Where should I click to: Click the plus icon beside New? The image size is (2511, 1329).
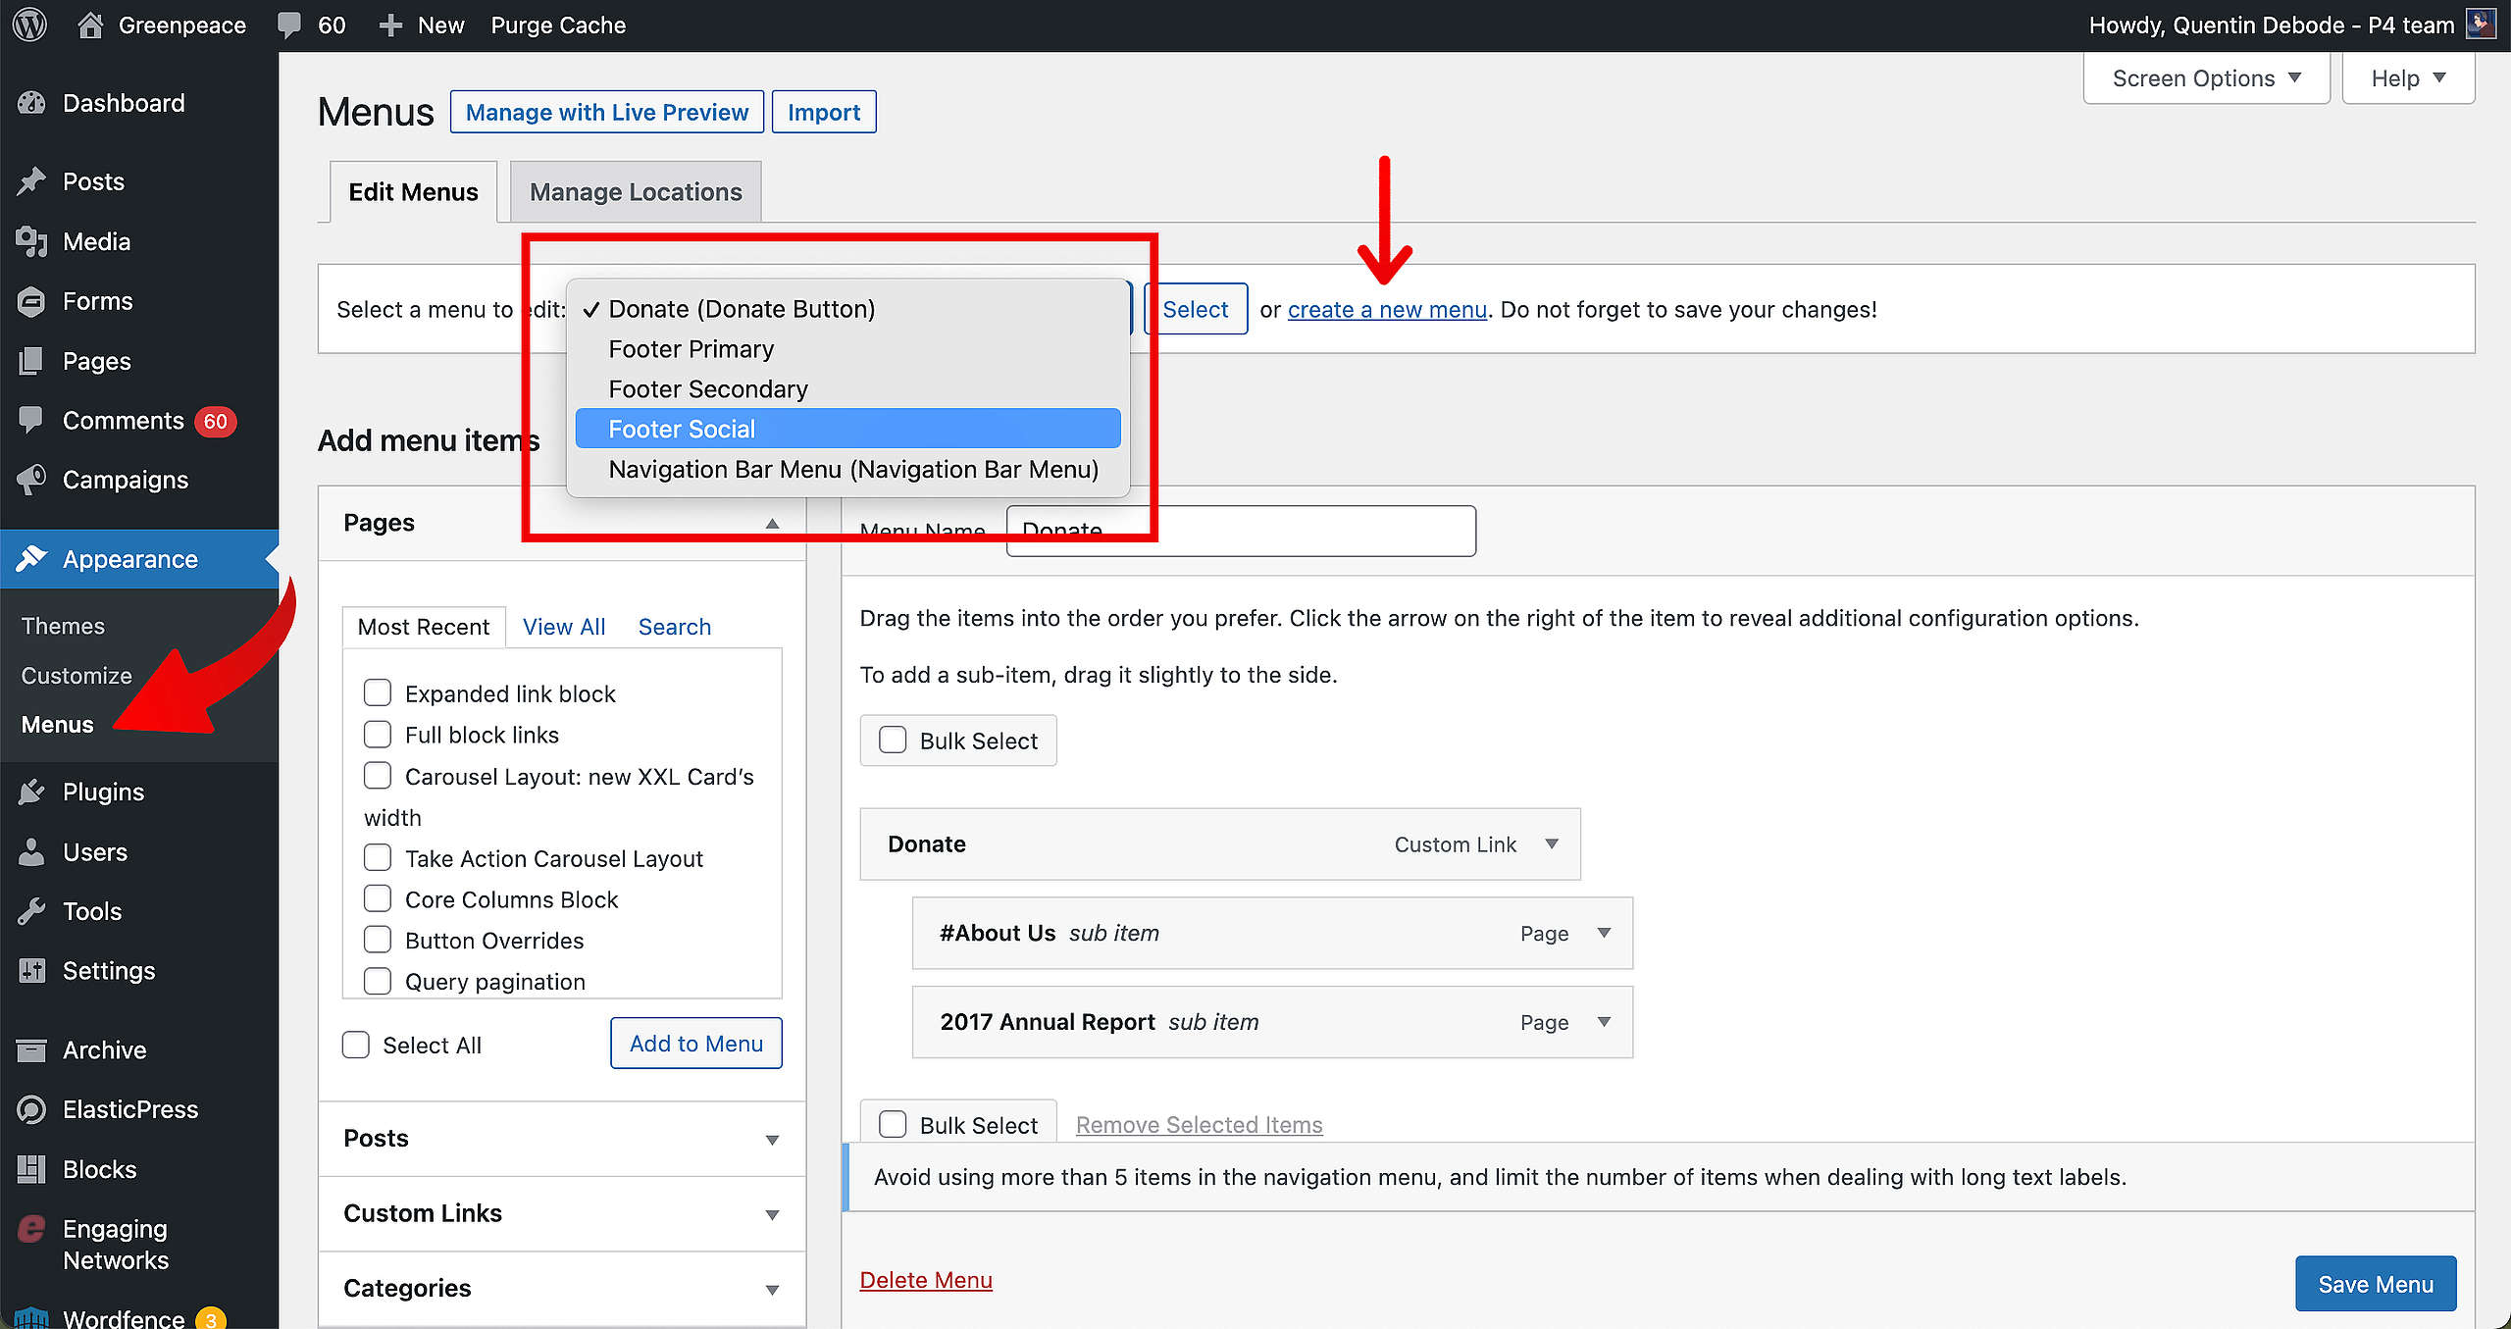click(x=390, y=26)
